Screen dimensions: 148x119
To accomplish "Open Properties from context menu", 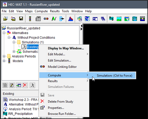I will tap(64, 108).
